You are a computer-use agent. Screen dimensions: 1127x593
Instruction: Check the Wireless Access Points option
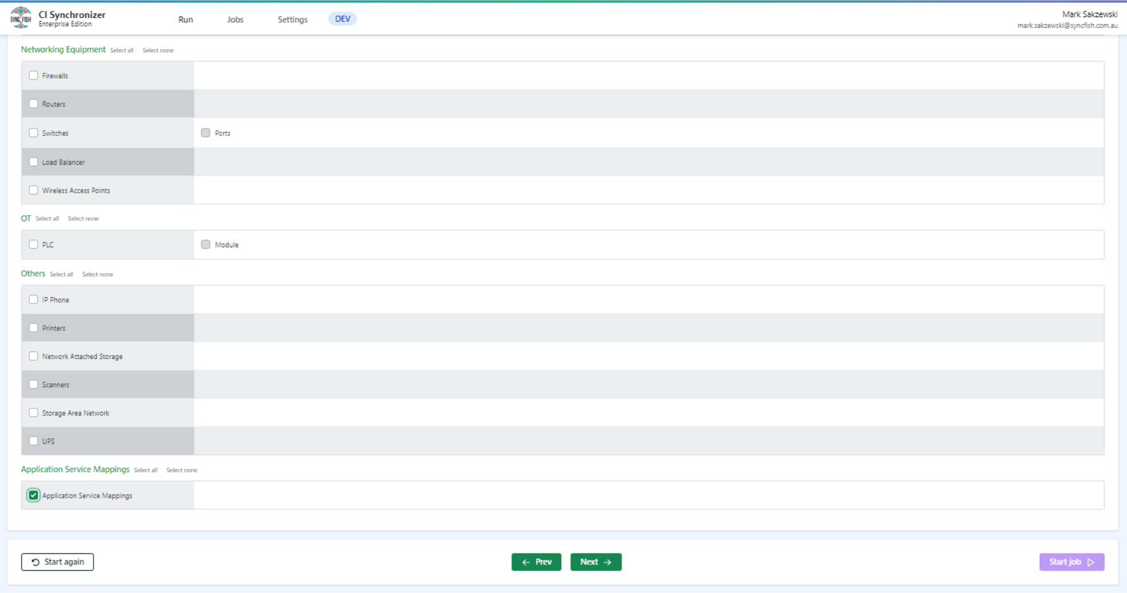(x=33, y=190)
